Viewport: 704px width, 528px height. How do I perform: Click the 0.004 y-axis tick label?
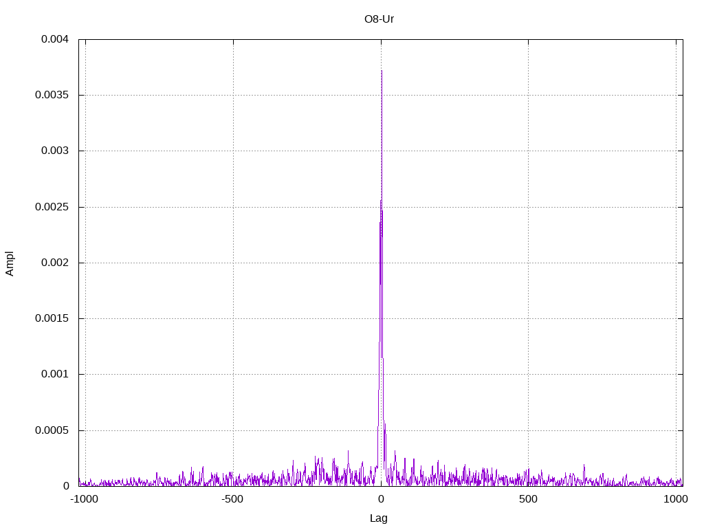point(55,39)
